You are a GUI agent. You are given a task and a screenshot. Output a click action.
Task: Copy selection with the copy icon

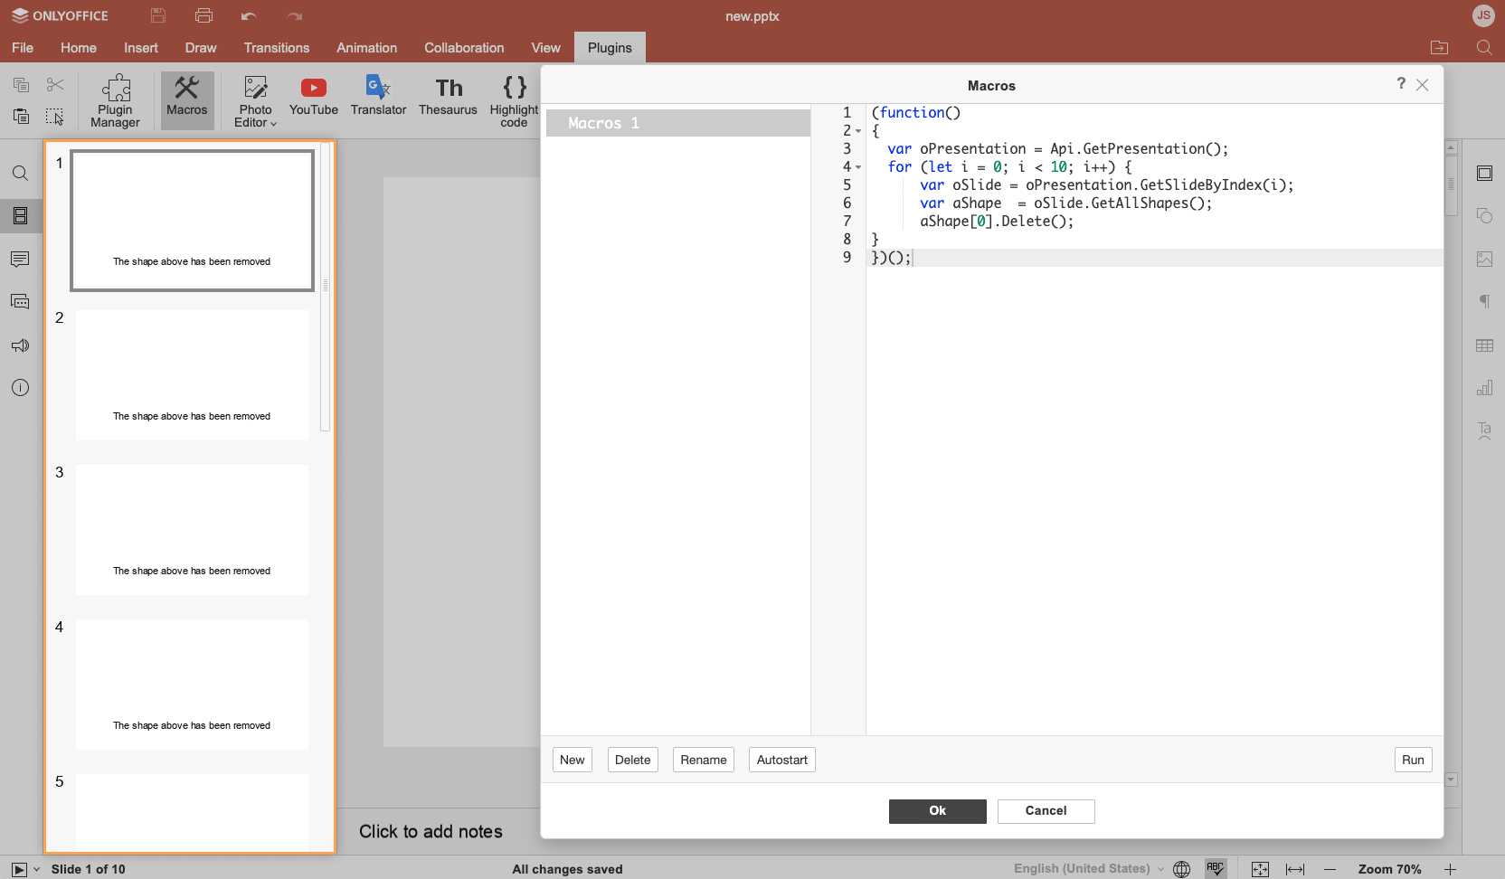(x=22, y=85)
